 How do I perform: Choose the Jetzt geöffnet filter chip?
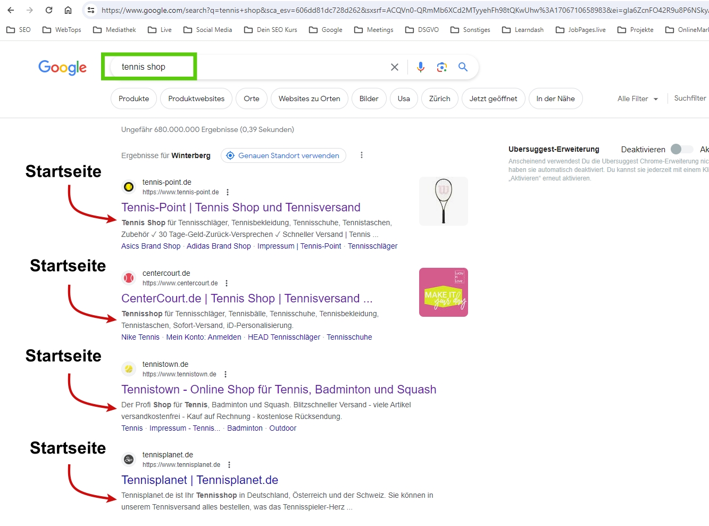coord(493,99)
